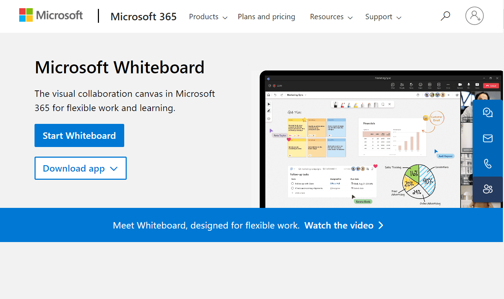Open the sign-in account icon
The image size is (504, 299).
click(474, 16)
